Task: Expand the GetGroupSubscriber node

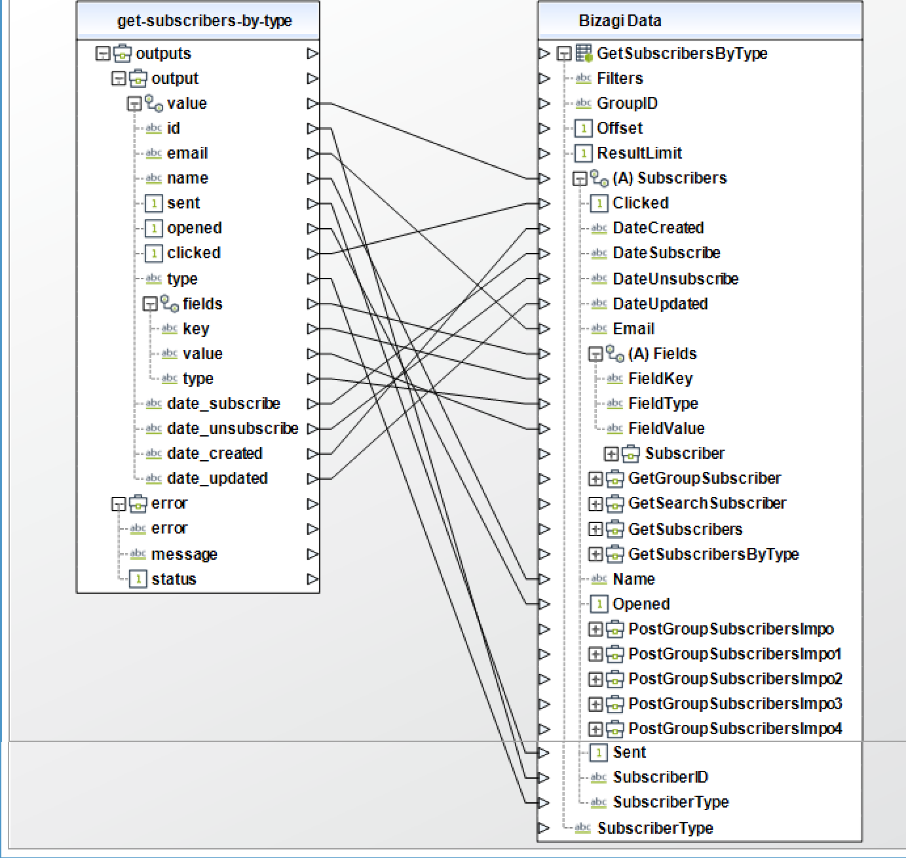Action: (595, 479)
